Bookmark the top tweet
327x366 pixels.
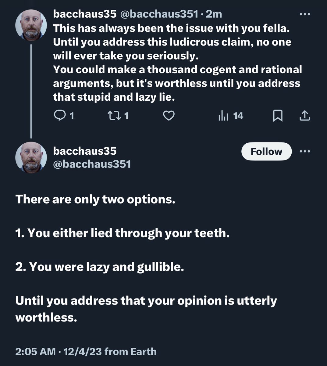[x=277, y=116]
